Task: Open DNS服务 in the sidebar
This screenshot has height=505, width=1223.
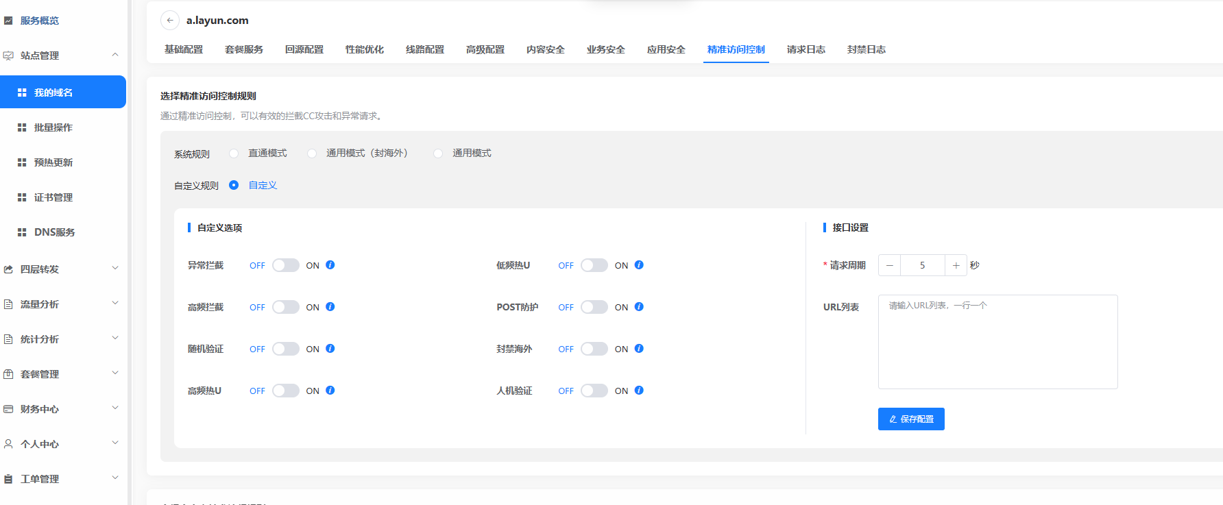Action: [54, 232]
